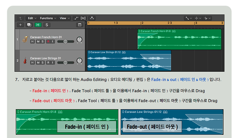Open the Functions menu
This screenshot has height=138, width=238.
pos(48,18)
